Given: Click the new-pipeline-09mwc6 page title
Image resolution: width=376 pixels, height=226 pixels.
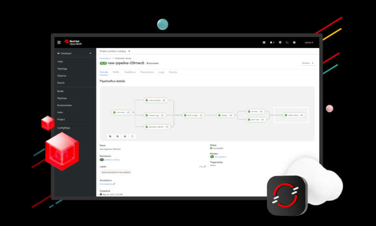Looking at the screenshot, I should (x=126, y=63).
